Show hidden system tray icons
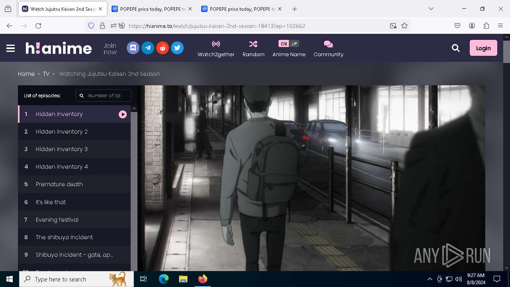Screen dimensions: 510x287 click(430, 279)
